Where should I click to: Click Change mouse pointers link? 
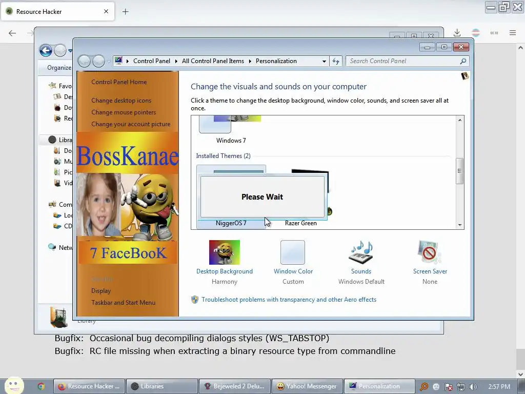pos(124,112)
